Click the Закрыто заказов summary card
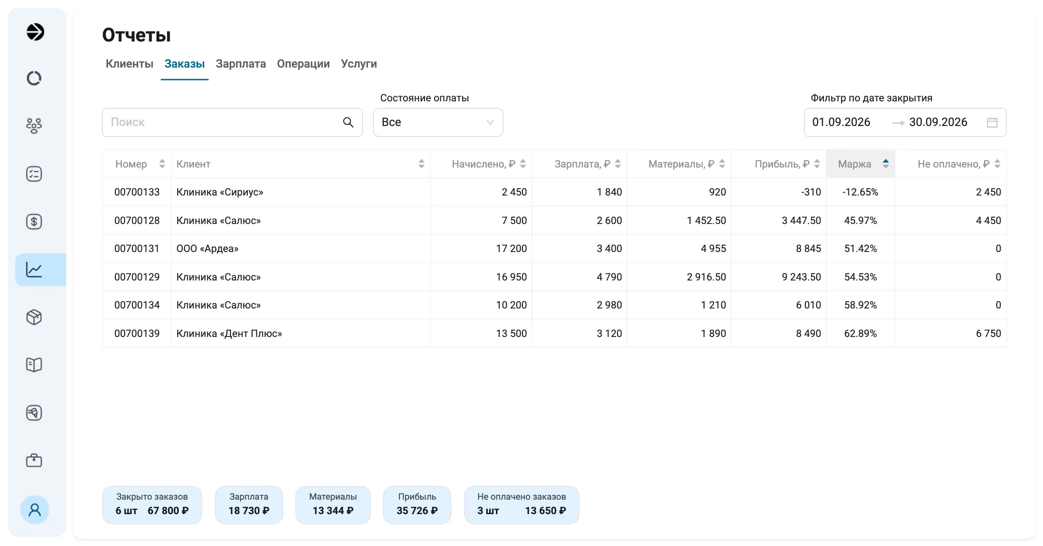The width and height of the screenshot is (1043, 546). pos(152,505)
